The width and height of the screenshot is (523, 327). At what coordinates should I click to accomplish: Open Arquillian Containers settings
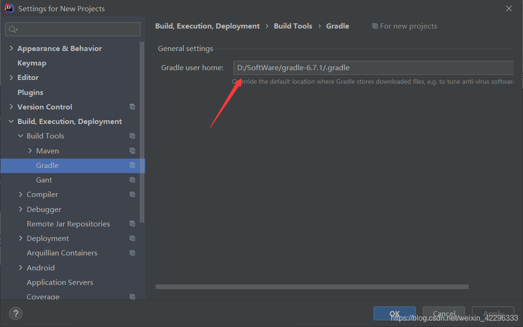point(62,253)
